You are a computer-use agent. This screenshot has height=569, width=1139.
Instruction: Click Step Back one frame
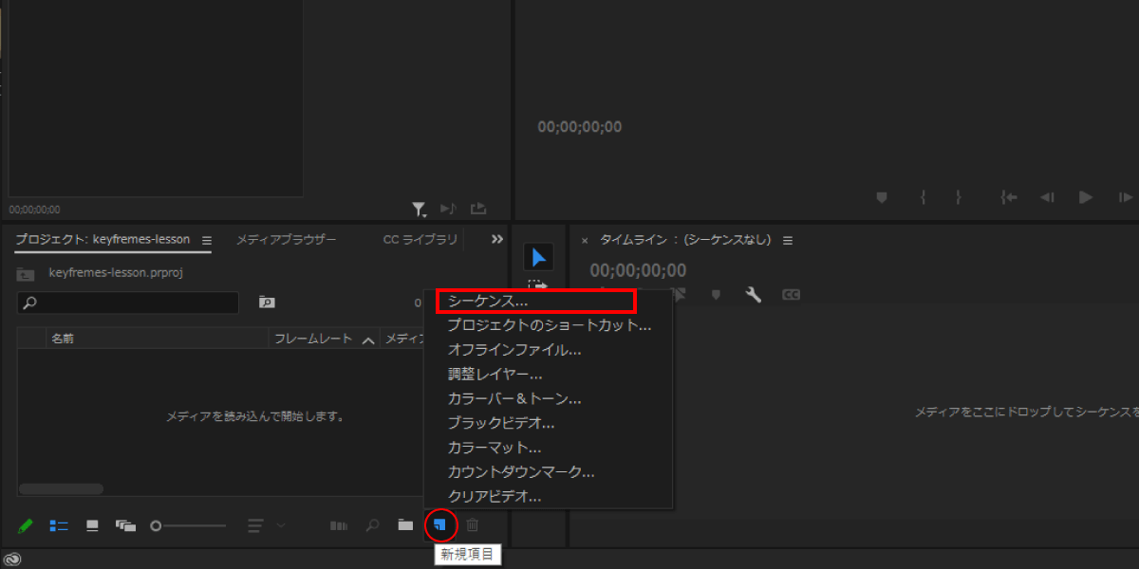1047,197
